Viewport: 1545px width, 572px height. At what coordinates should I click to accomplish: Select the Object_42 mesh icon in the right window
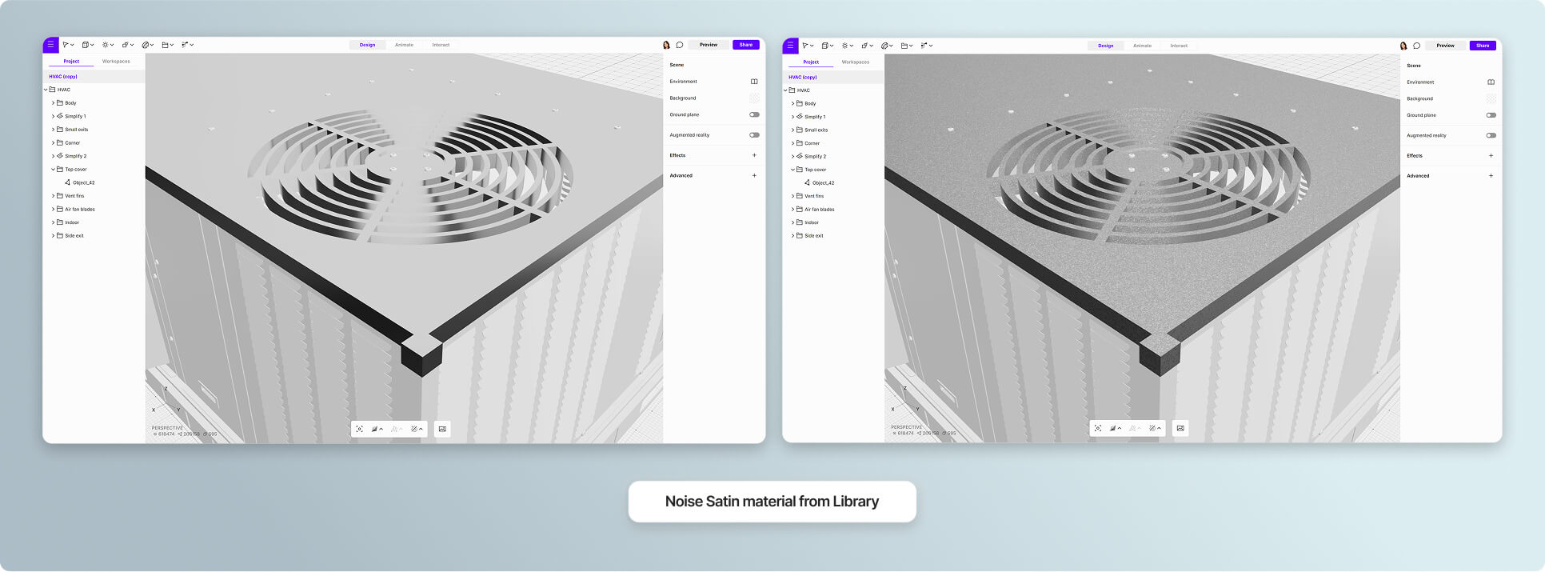(x=807, y=183)
